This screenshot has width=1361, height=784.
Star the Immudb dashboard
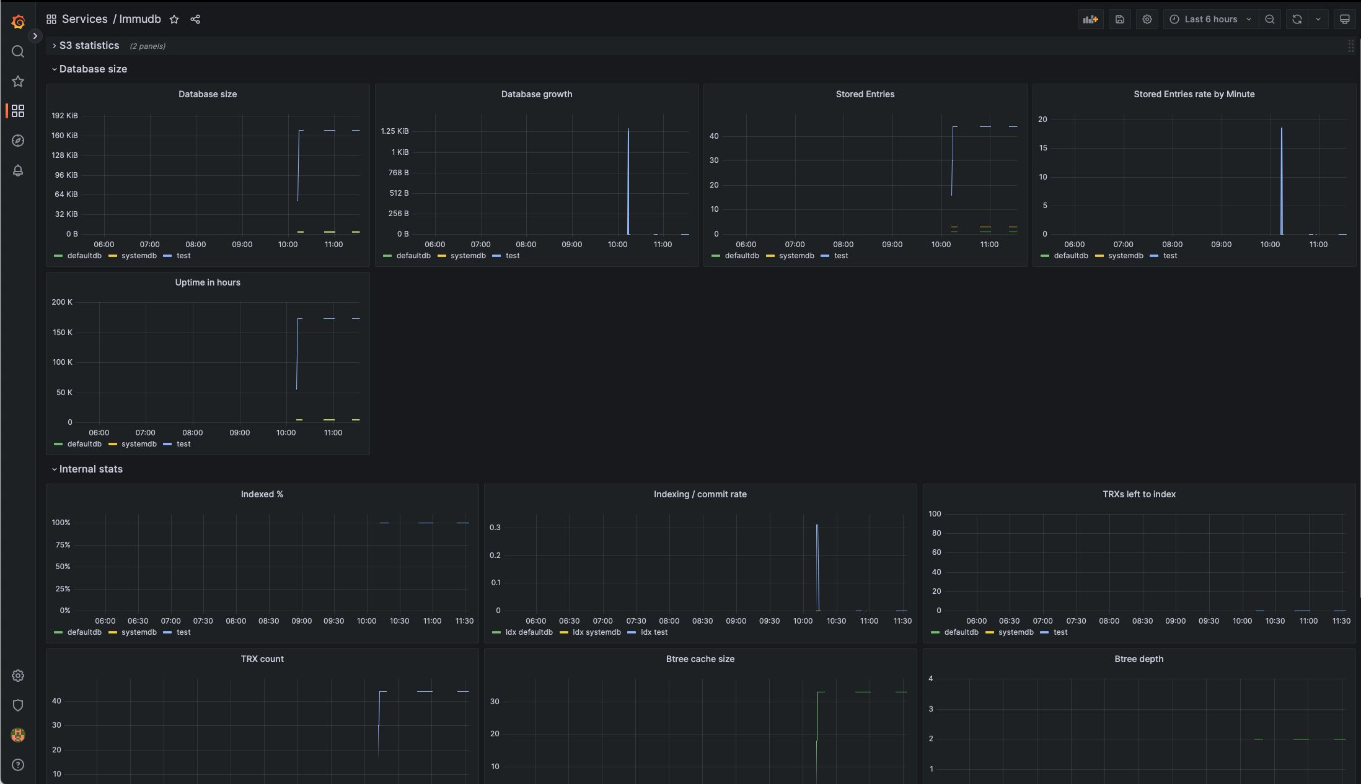coord(174,19)
